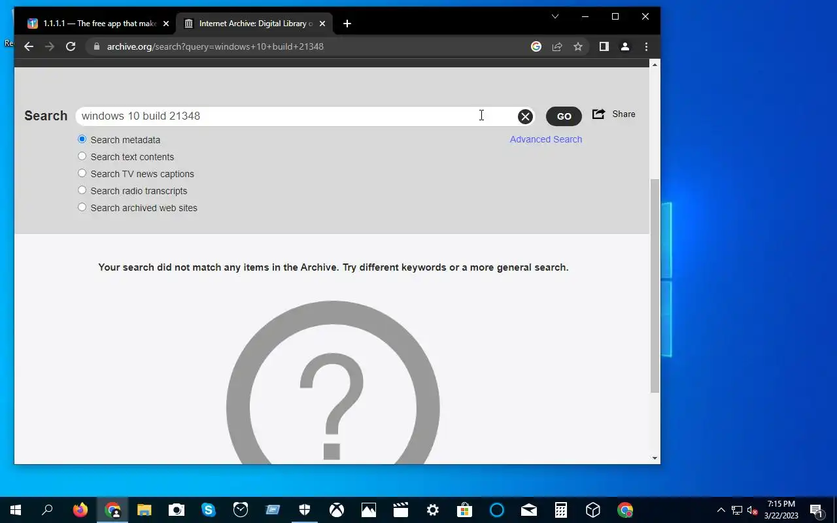Open the Google icon in address bar

point(536,46)
